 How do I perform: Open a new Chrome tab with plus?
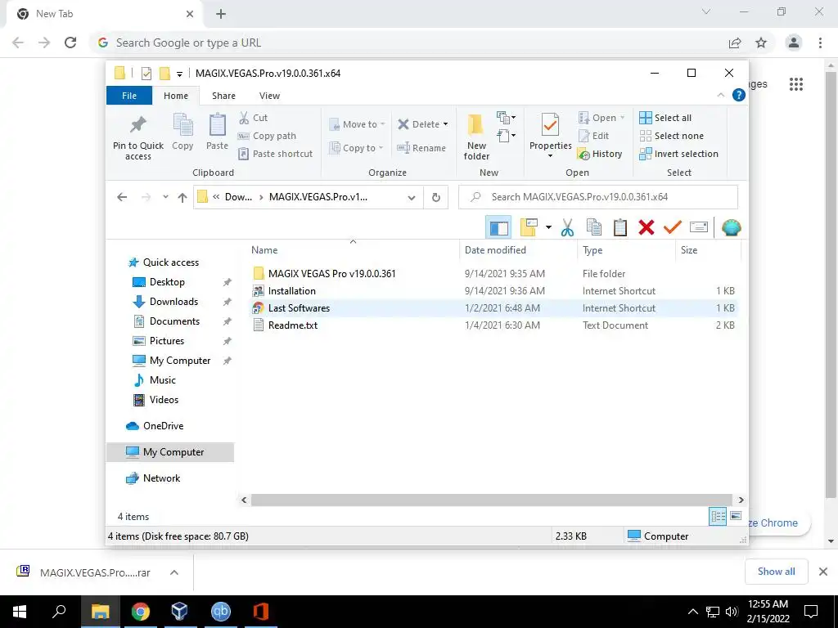click(x=221, y=14)
